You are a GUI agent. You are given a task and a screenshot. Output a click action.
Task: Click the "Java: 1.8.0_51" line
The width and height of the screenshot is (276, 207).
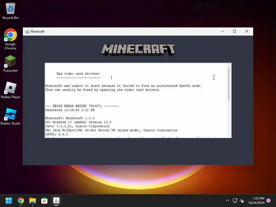click(77, 126)
